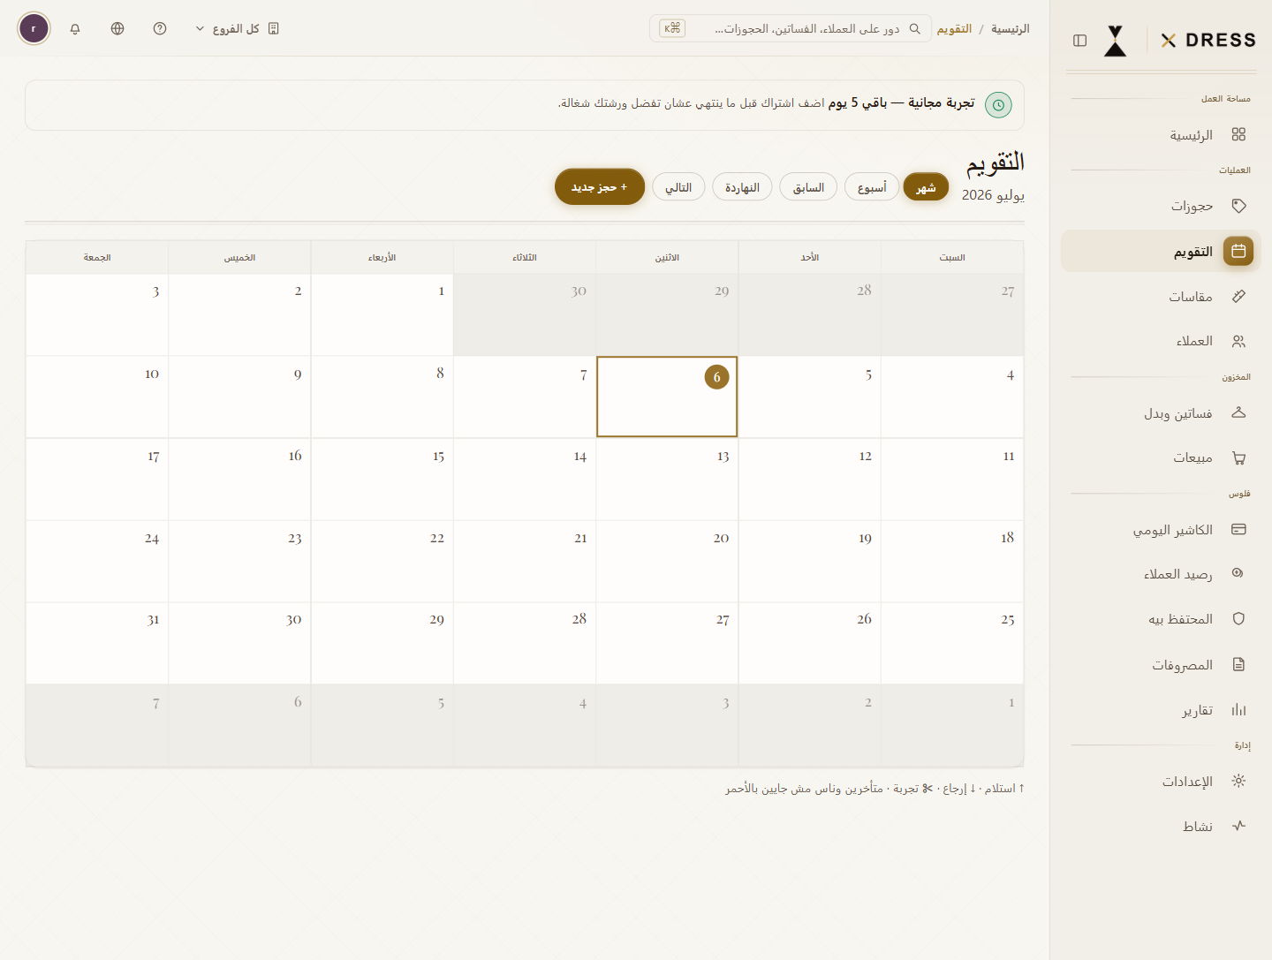Click the branch building icon
This screenshot has height=960, width=1272.
tap(273, 28)
